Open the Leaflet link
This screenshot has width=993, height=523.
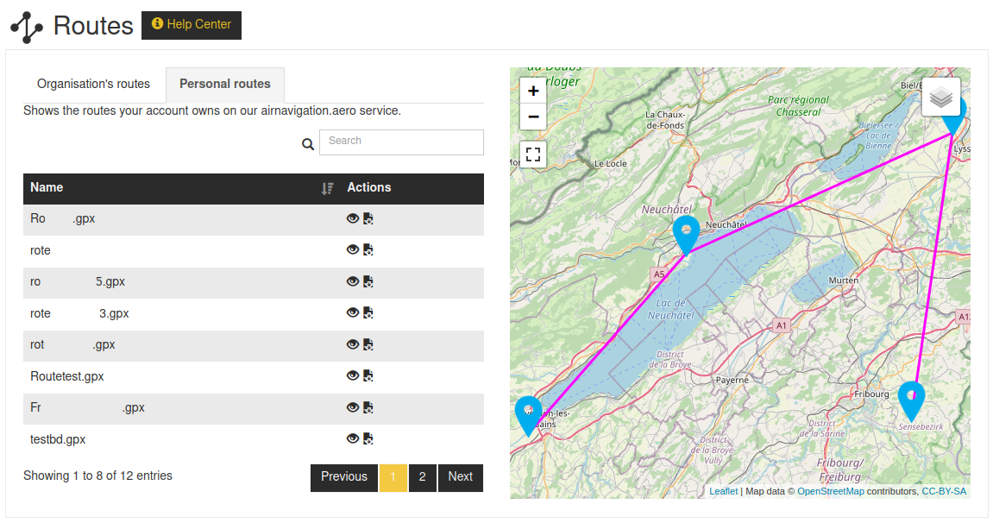pyautogui.click(x=723, y=491)
